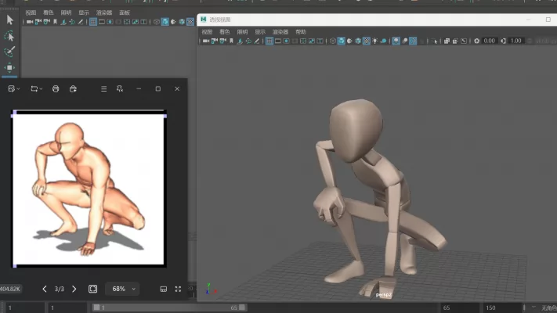Toggle textured display in perspective panel
This screenshot has width=557, height=313.
[x=366, y=41]
